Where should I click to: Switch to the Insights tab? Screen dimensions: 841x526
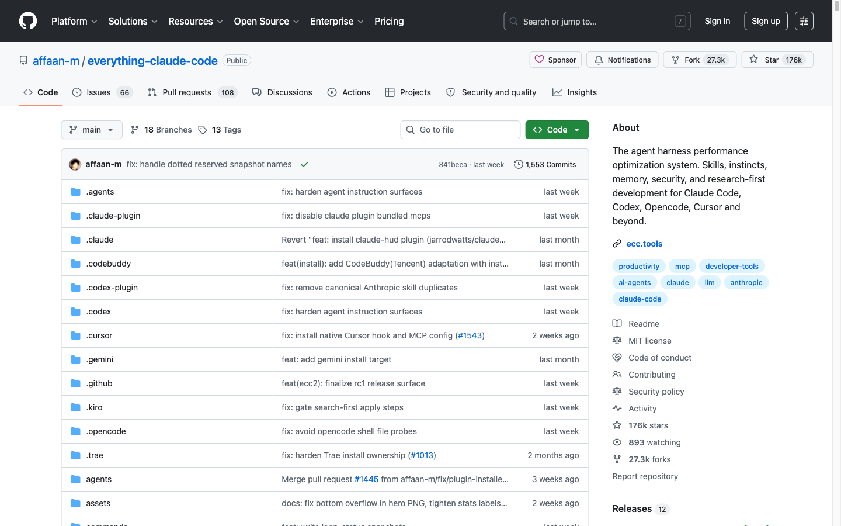[x=575, y=92]
